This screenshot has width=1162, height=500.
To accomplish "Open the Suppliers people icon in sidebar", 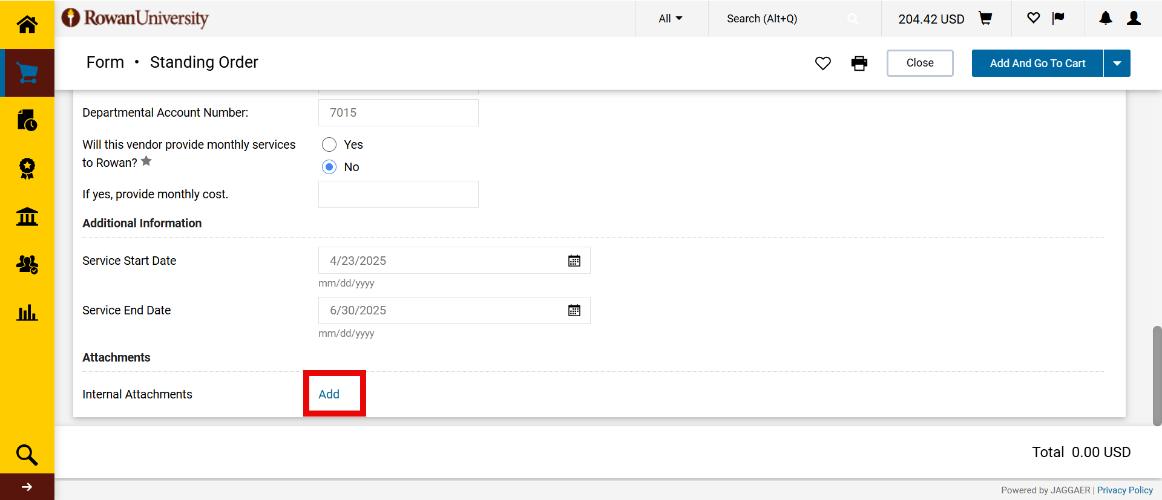I will (x=27, y=264).
